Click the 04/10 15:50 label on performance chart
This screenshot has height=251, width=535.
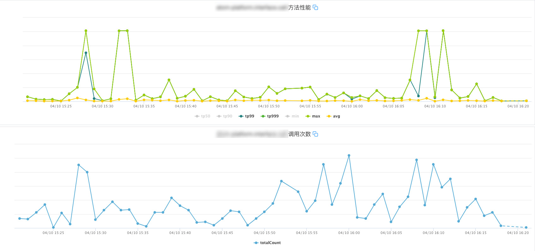click(269, 106)
